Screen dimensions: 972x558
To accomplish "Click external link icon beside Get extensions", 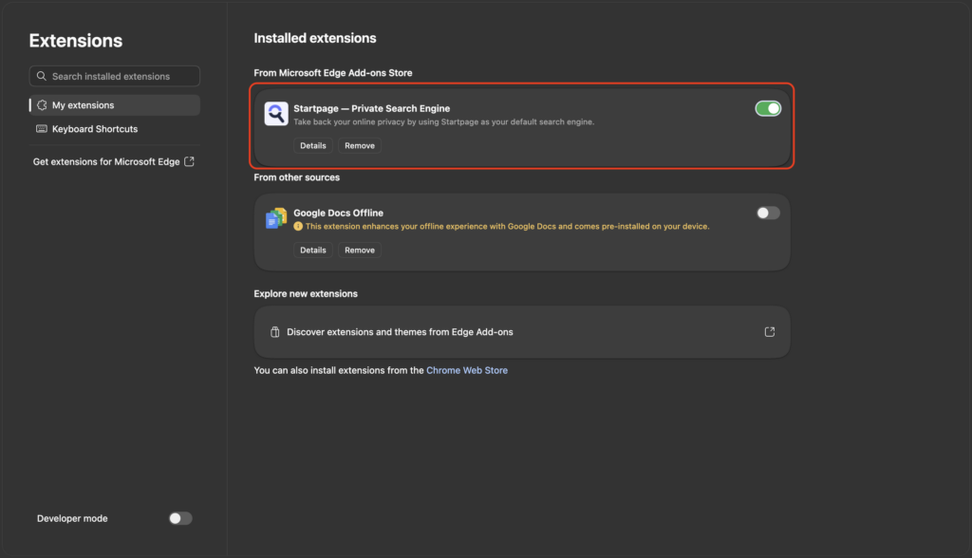I will click(189, 161).
